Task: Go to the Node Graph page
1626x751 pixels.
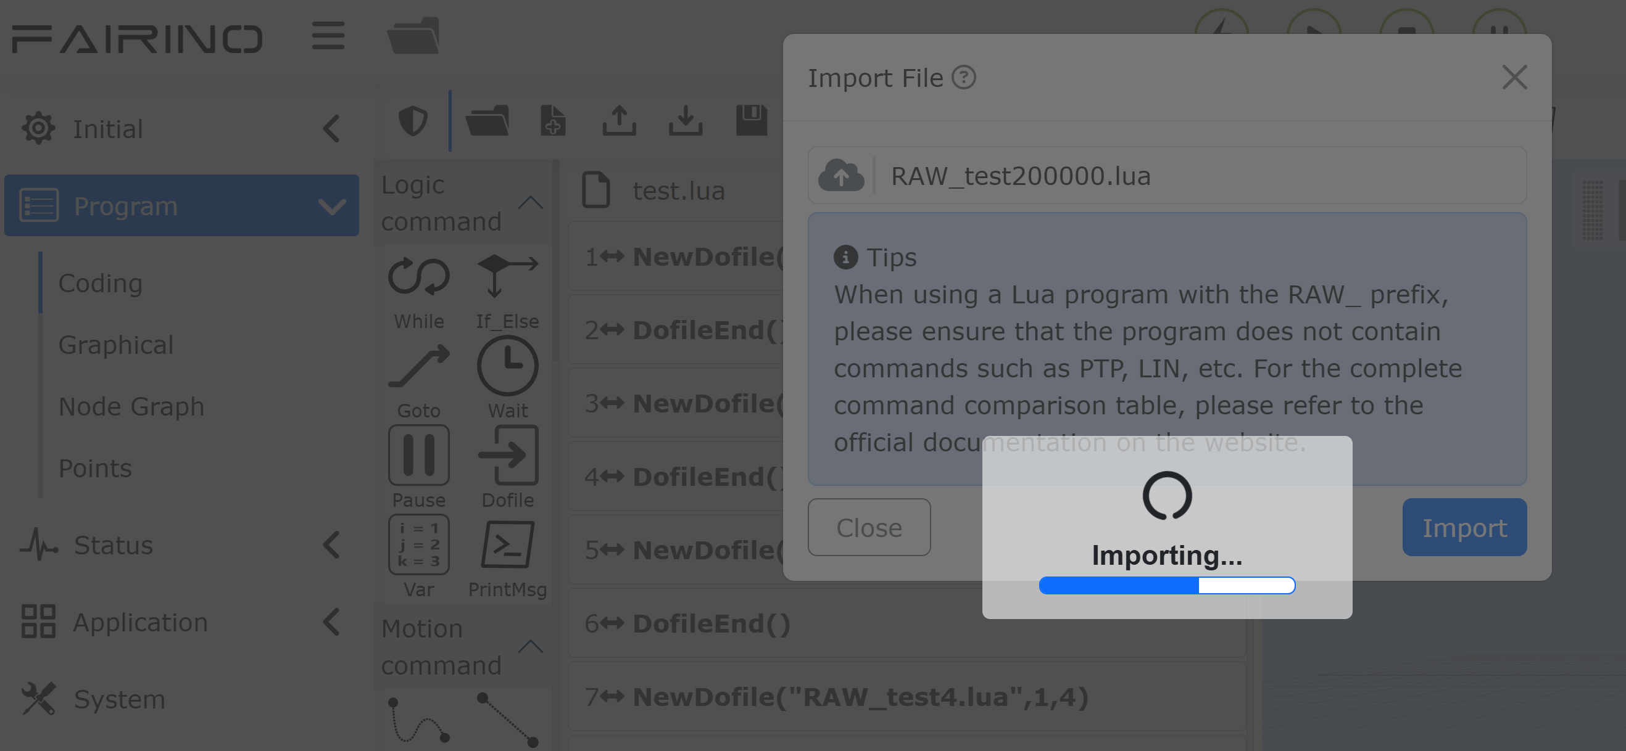Action: pos(131,407)
